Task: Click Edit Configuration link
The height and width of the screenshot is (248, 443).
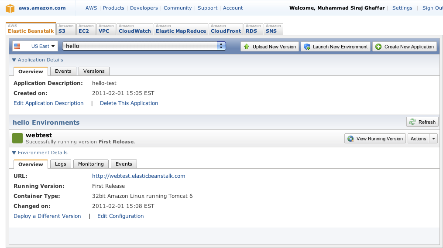Action: tap(120, 216)
